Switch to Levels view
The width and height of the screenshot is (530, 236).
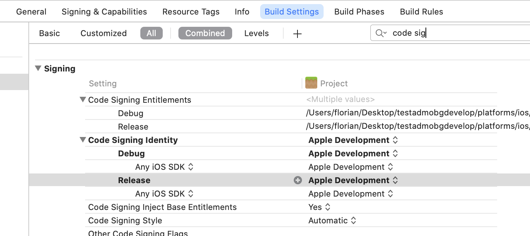256,34
